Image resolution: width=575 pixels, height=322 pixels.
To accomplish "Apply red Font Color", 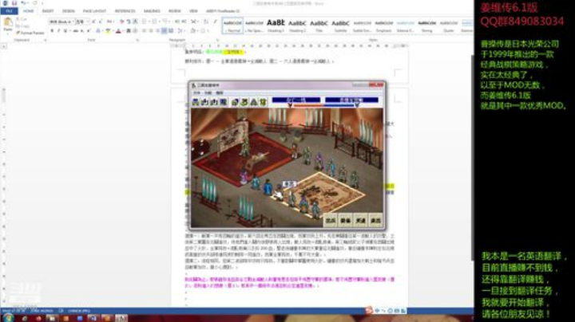I will point(118,31).
